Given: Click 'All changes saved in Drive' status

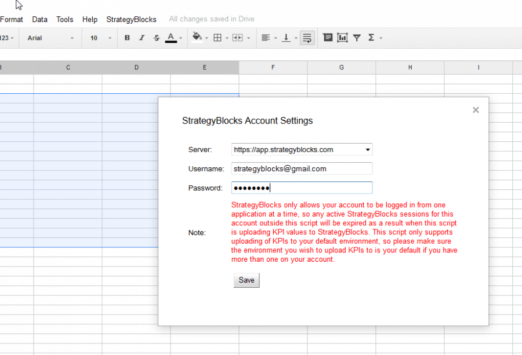Looking at the screenshot, I should coord(212,19).
